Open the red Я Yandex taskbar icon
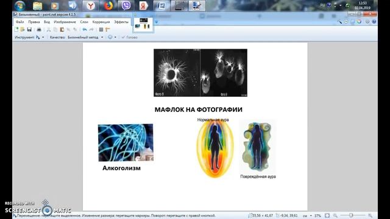390x219 pixels. 144,5
